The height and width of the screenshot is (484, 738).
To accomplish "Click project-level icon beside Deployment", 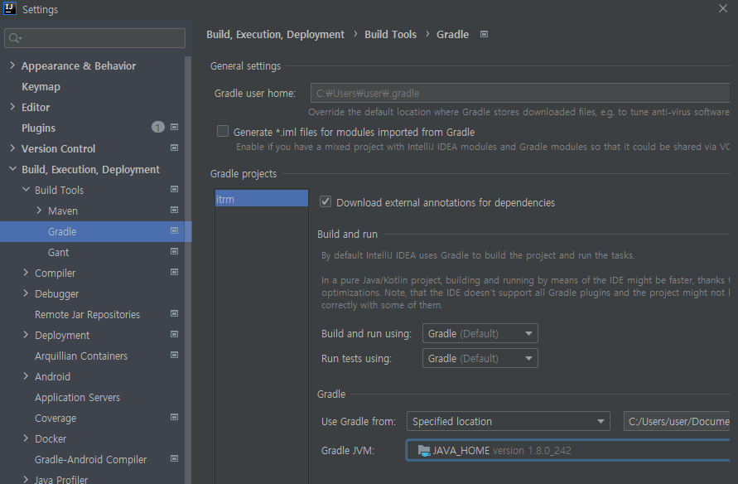I will pos(174,334).
